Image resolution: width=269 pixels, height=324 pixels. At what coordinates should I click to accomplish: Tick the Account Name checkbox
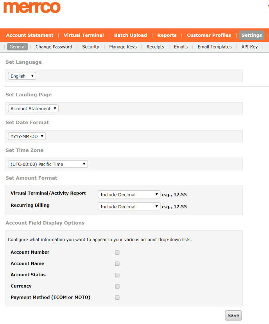[x=117, y=264]
